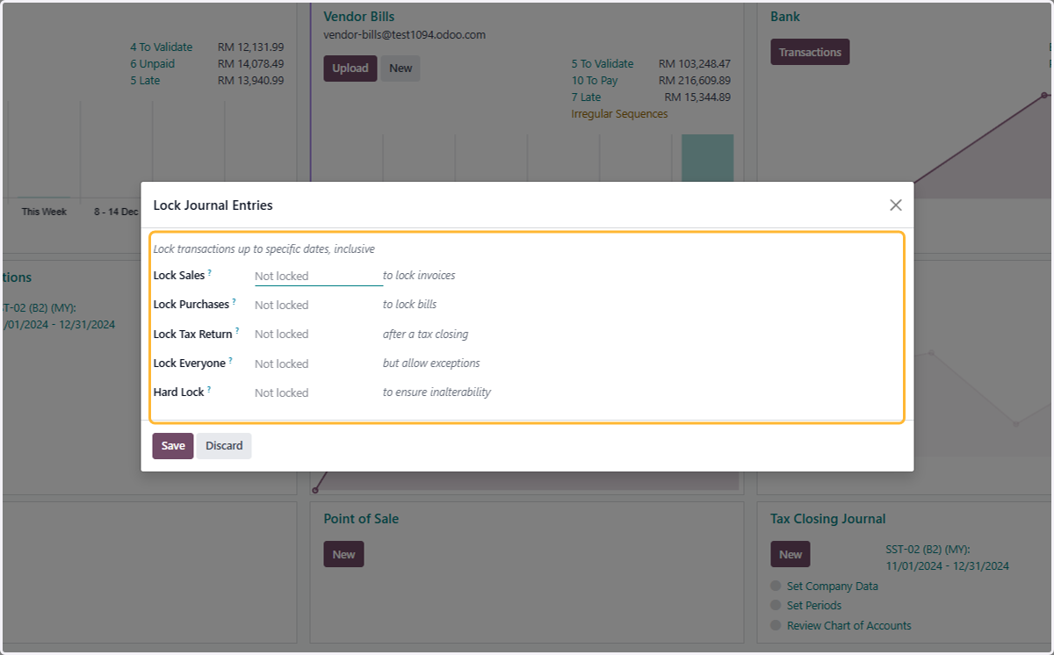Create New vendor bill
This screenshot has height=655, width=1054.
pyautogui.click(x=401, y=68)
